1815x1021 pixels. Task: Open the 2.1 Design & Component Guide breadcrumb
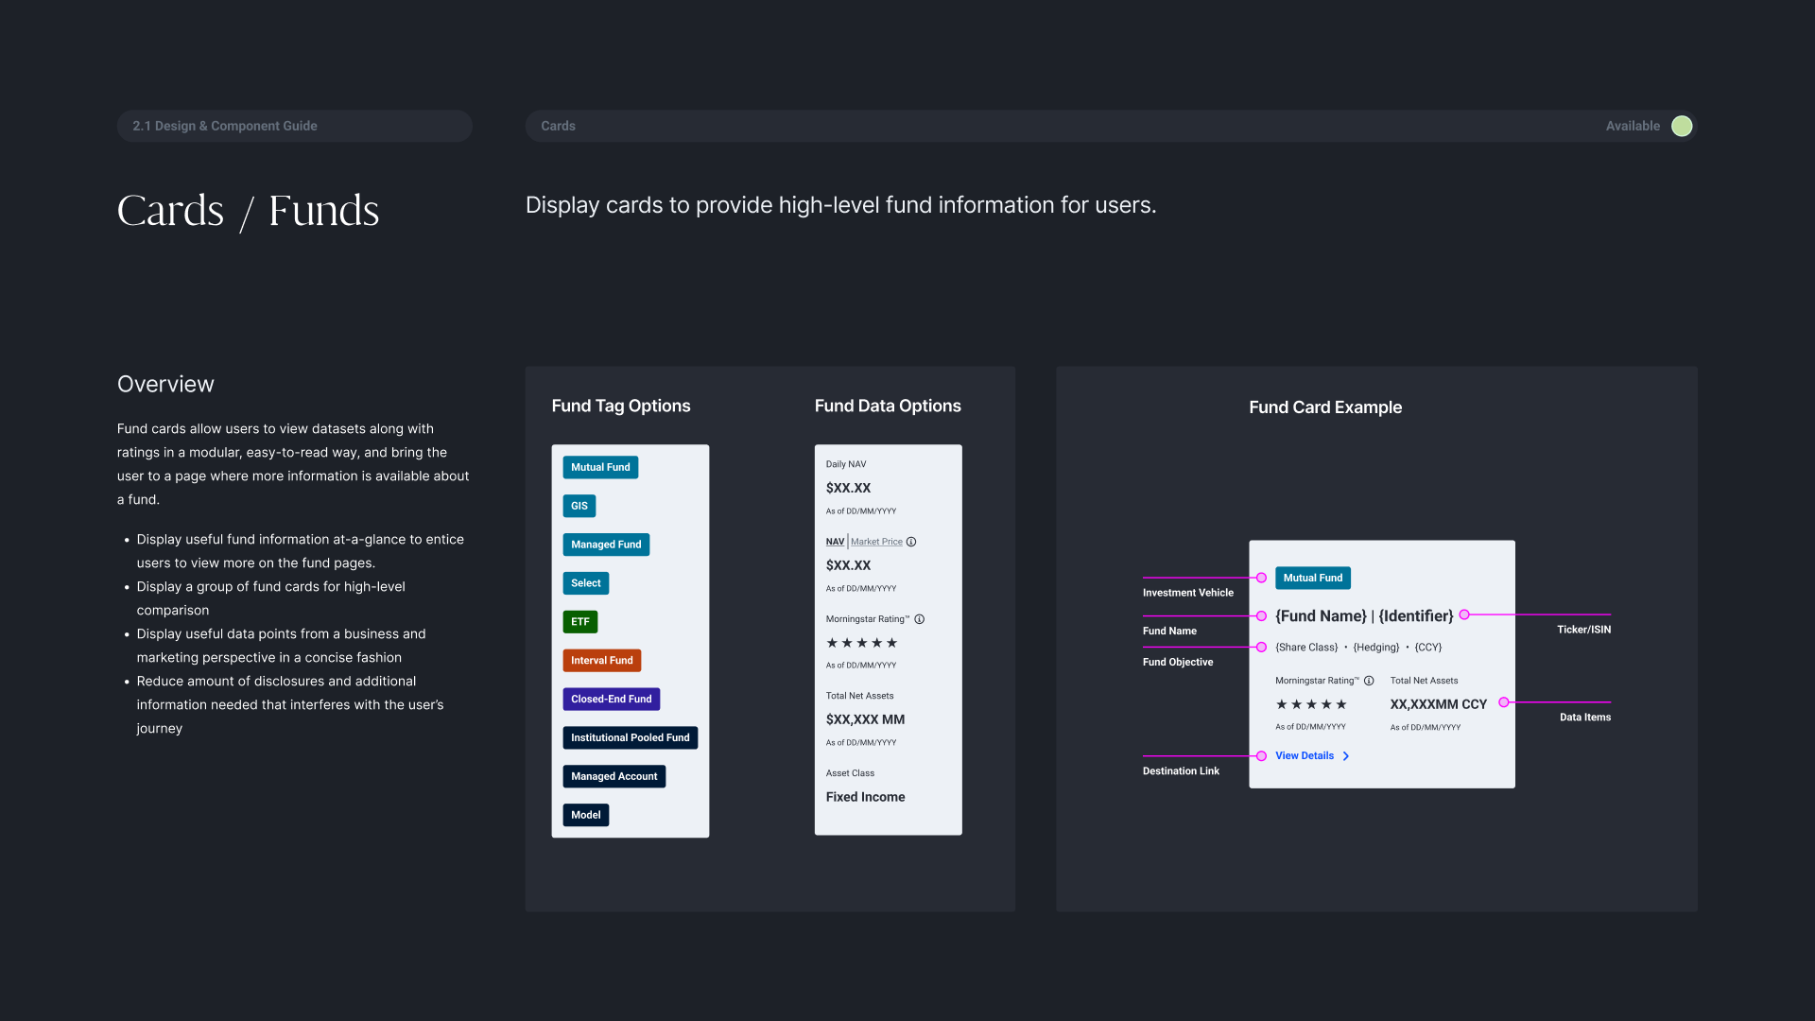click(x=225, y=126)
